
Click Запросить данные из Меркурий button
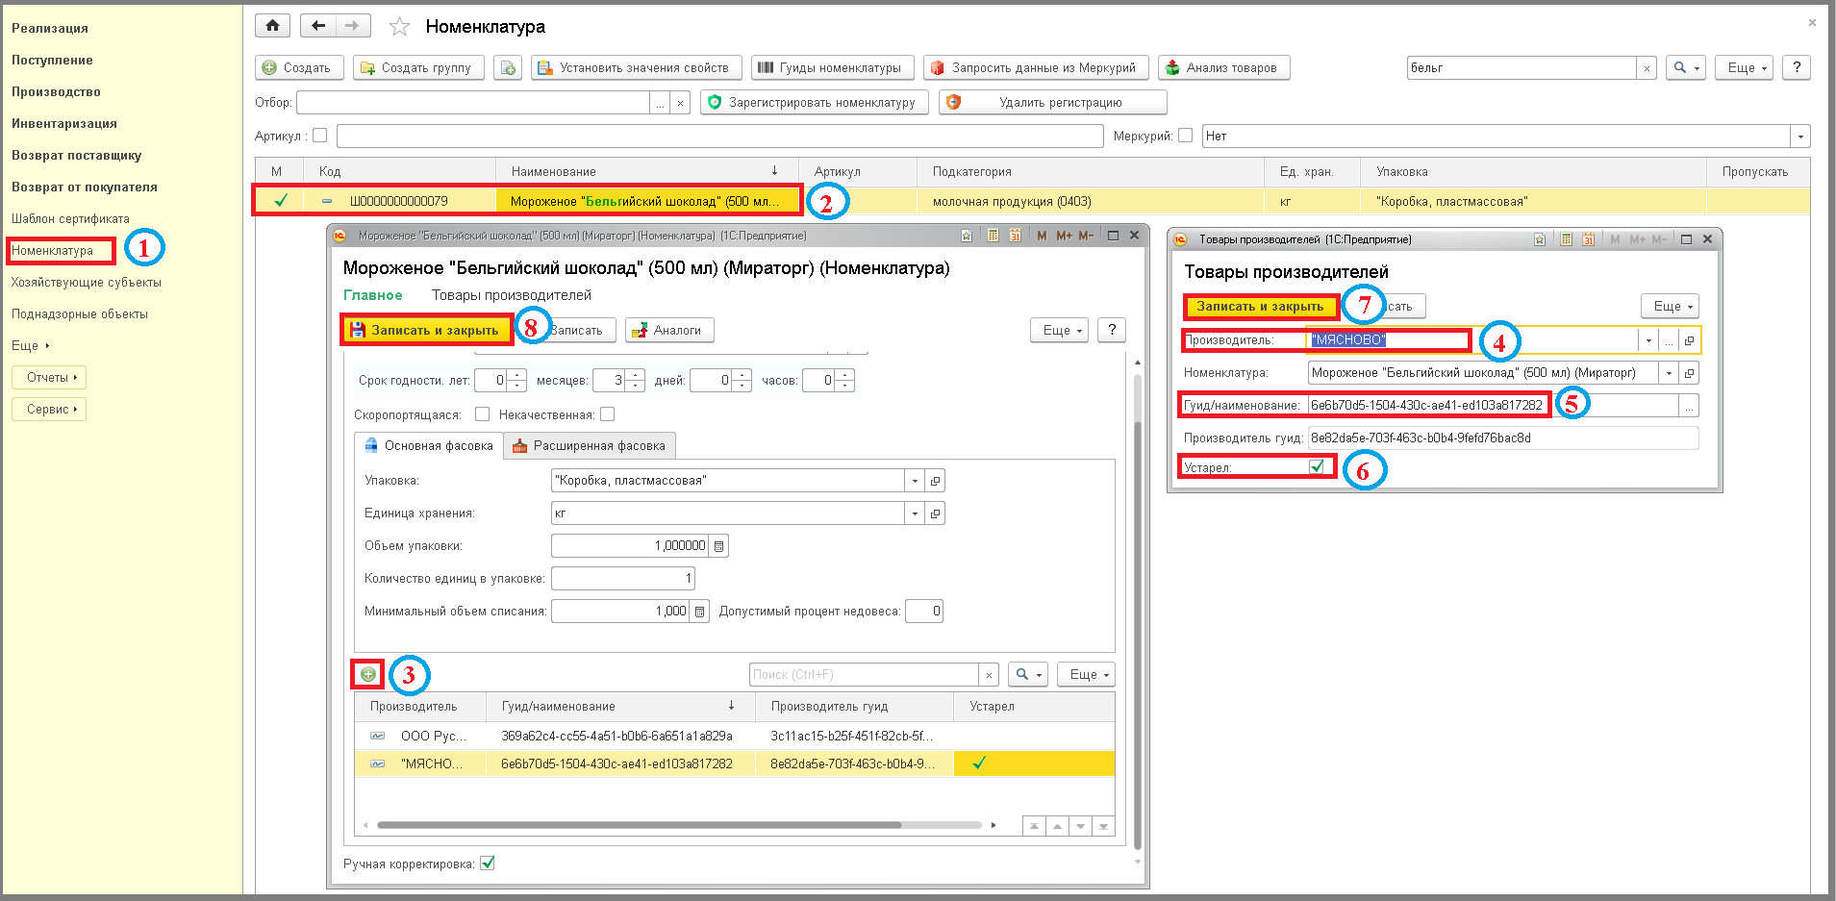[x=1035, y=67]
